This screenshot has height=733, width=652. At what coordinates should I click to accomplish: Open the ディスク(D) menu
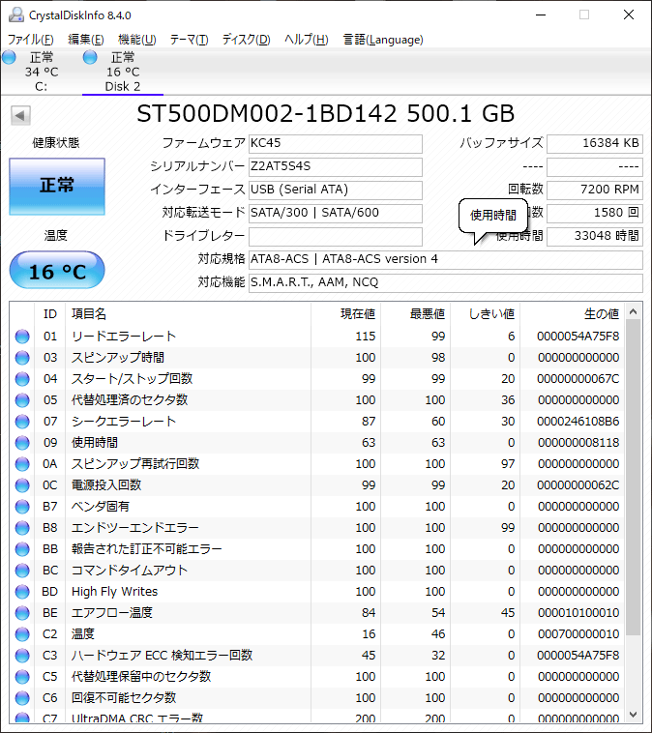pos(246,40)
